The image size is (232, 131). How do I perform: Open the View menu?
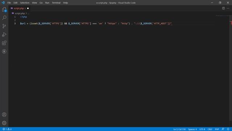34,3
